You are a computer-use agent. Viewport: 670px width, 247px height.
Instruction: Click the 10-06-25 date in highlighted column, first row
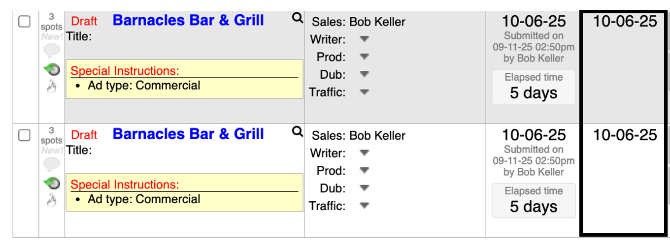pyautogui.click(x=625, y=21)
